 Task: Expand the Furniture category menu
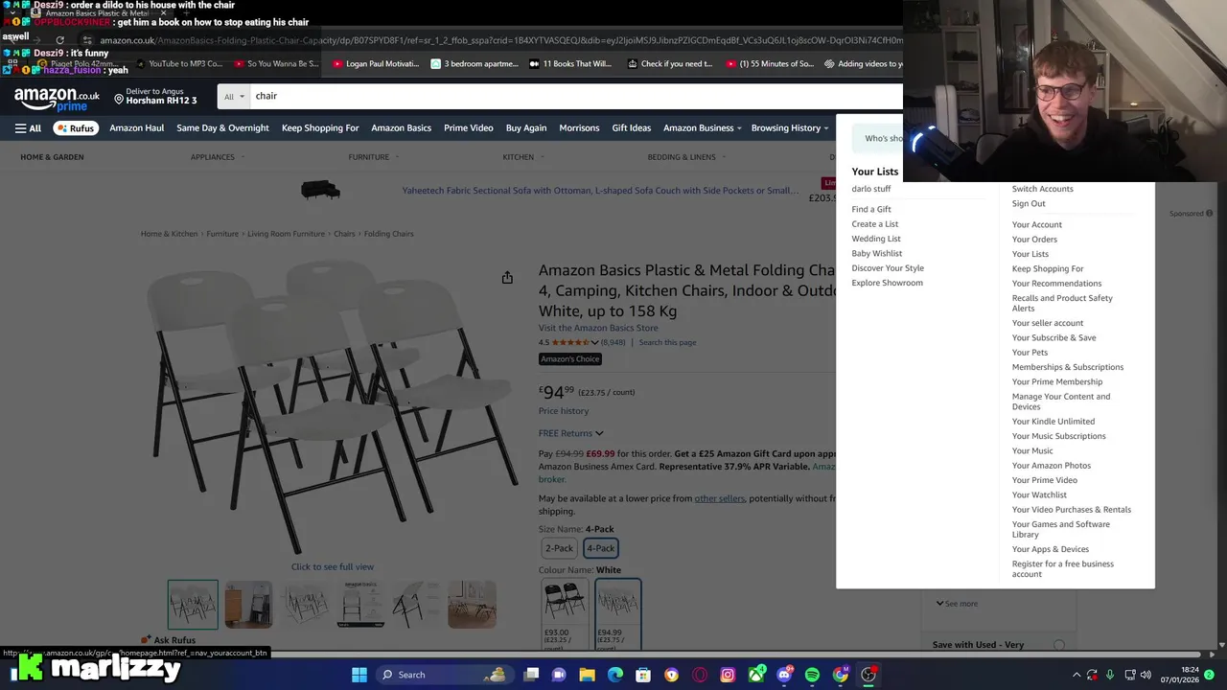click(373, 157)
